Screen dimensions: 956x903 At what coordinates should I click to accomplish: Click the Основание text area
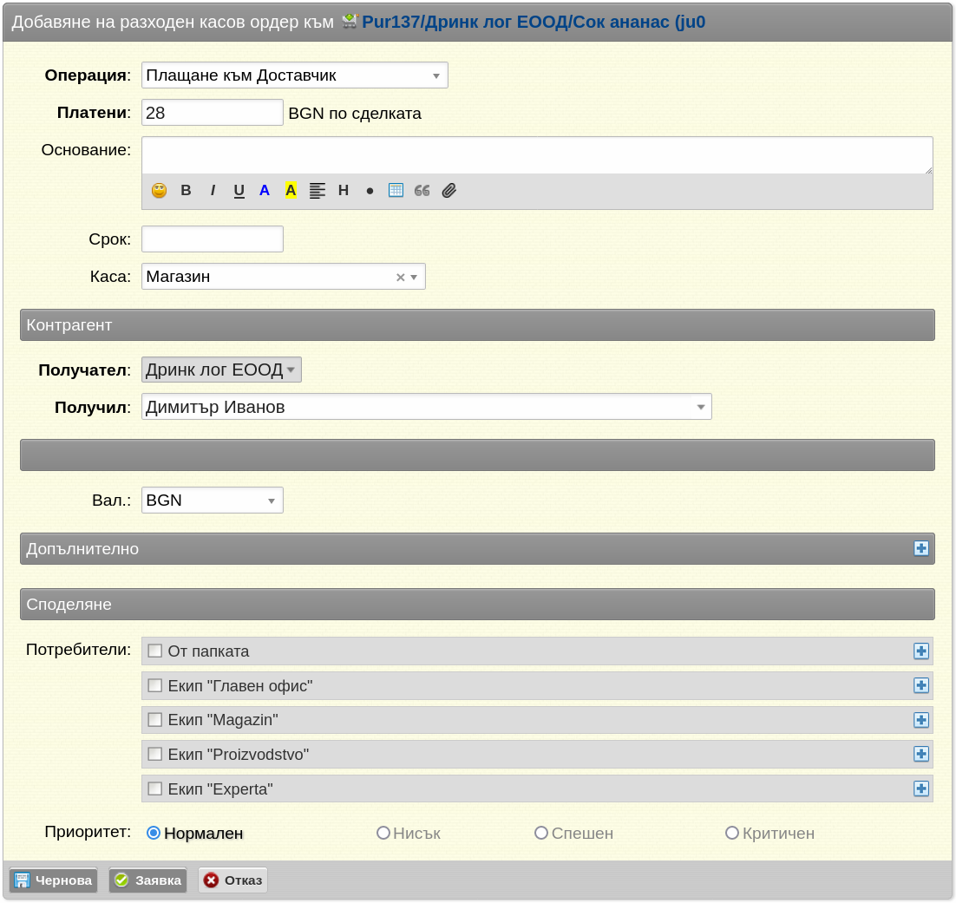click(537, 155)
